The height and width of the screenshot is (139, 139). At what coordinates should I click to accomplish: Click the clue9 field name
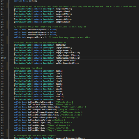pyautogui.click(x=59, y=92)
